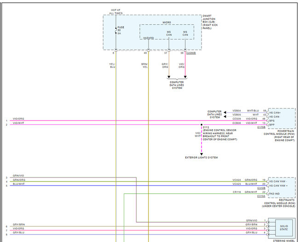
Task: Click the BLU/WHT label on line 5
Action: pos(19,184)
